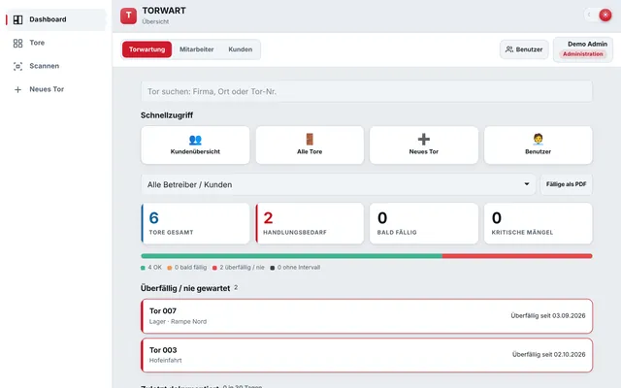Open the Tor 003 Hofeinfahrt entry
The image size is (621, 388).
(x=367, y=355)
